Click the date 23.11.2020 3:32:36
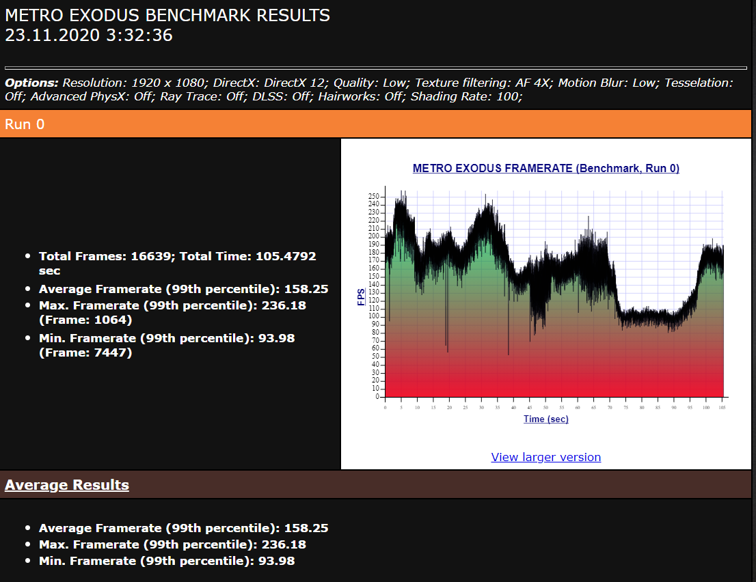The image size is (756, 582). point(89,35)
